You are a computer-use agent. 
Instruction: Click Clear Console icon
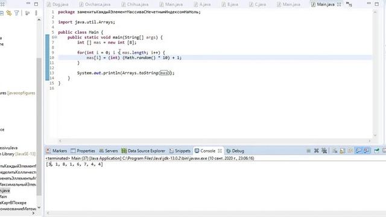pyautogui.click(x=335, y=151)
